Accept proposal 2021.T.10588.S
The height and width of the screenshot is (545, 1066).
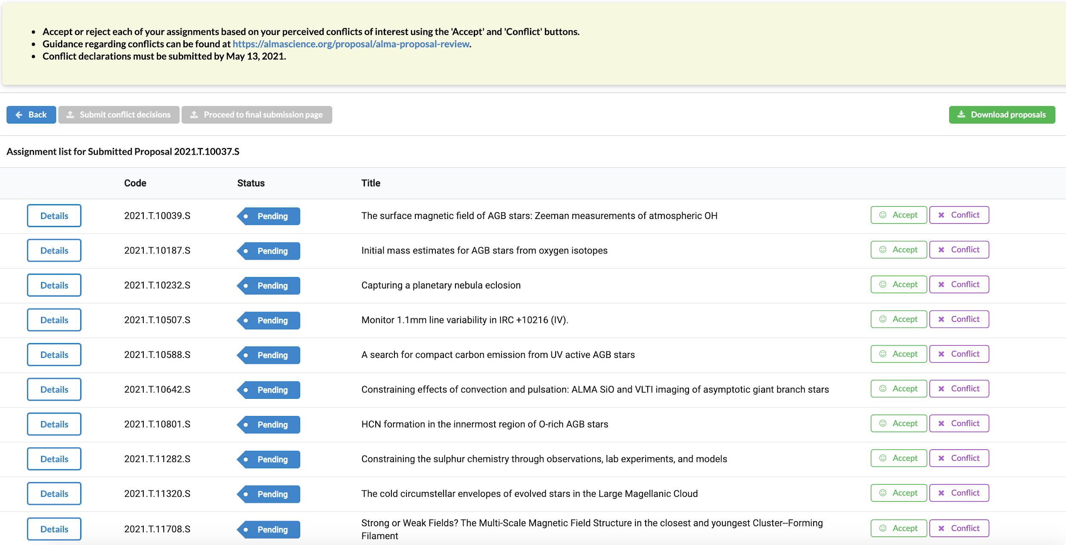(898, 354)
